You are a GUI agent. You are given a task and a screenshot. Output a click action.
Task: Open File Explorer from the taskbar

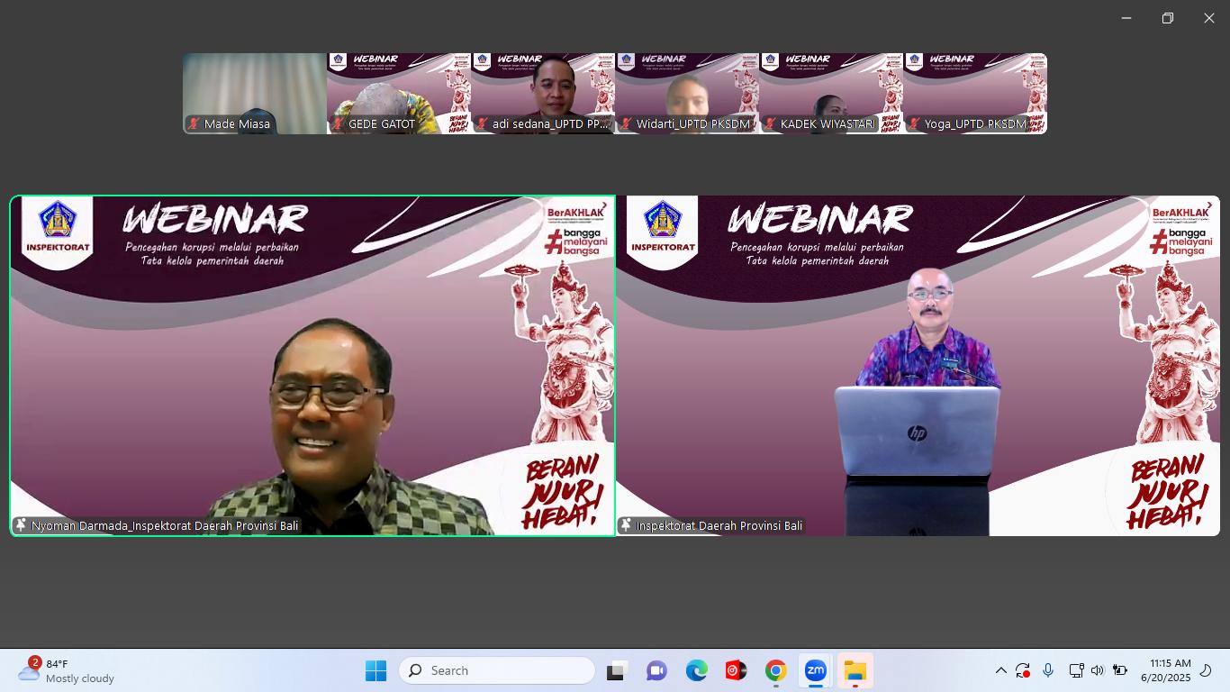[855, 670]
